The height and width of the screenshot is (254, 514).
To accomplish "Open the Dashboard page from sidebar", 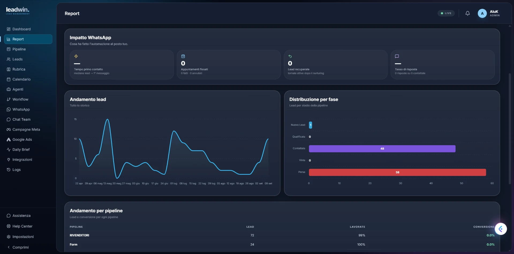I will 28,29.
